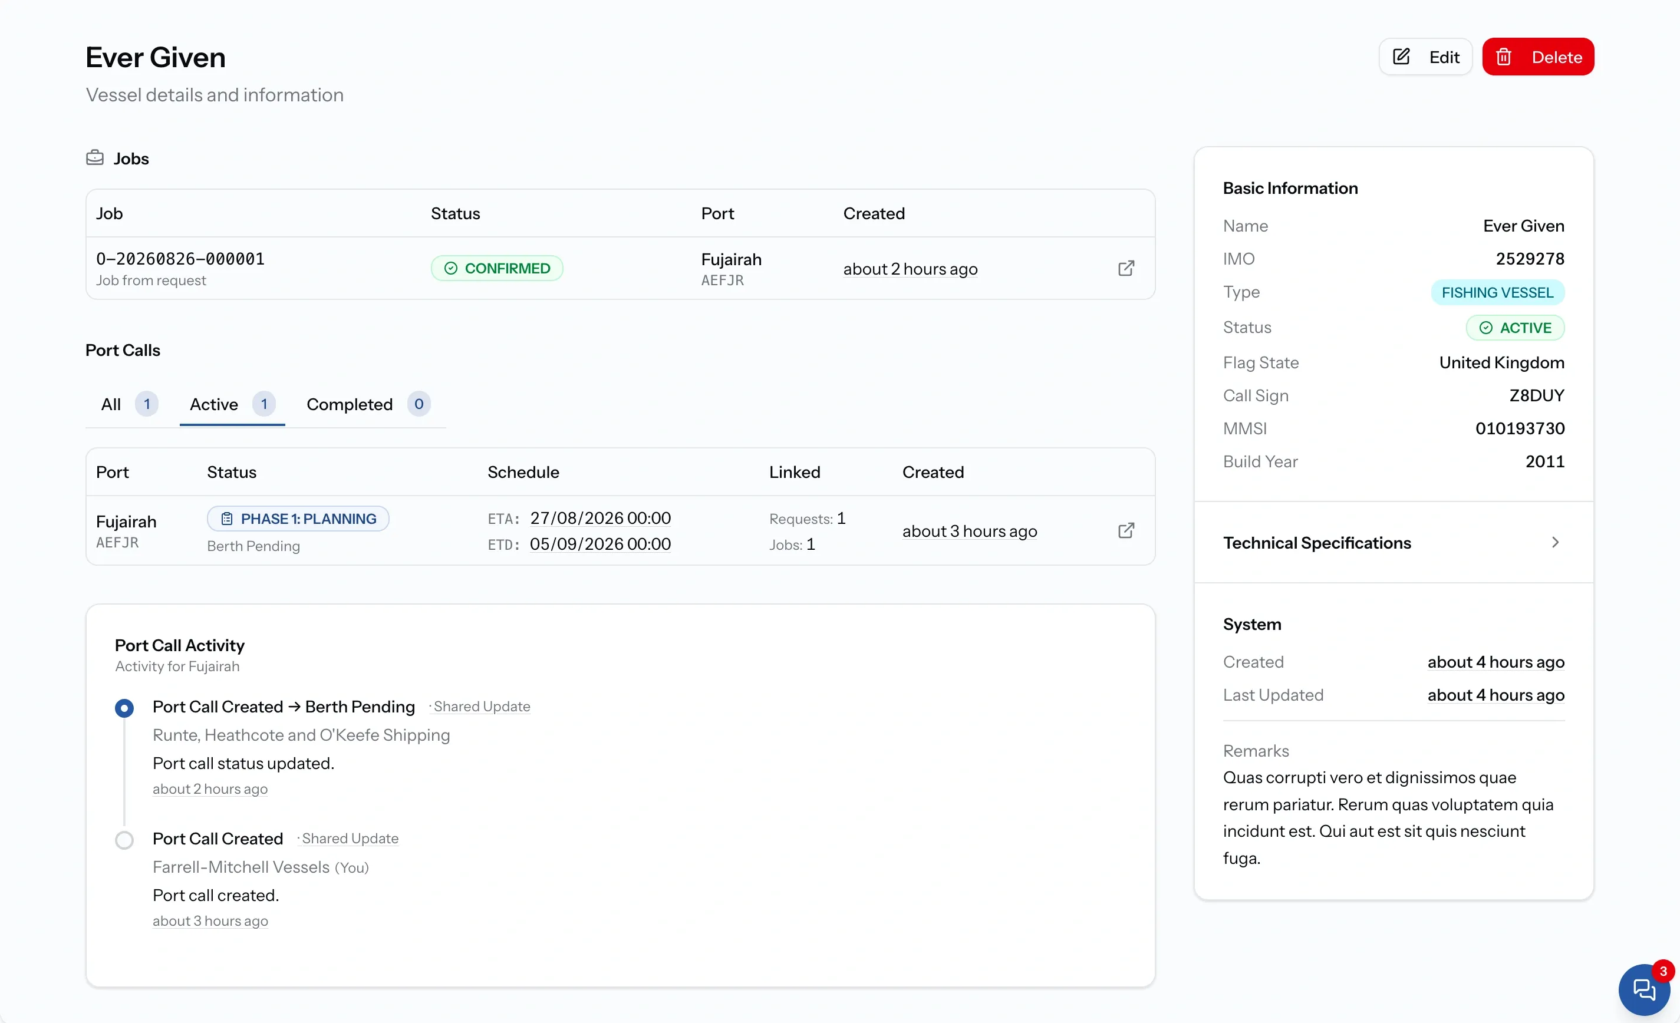Click the Remarks paragraph text
Viewport: 1680px width, 1023px height.
point(1388,818)
